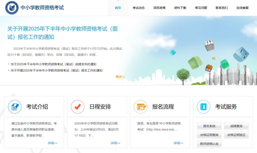The image size is (257, 153).
Task: Click the contact-book icon beside 考试服务
Action: tap(204, 107)
